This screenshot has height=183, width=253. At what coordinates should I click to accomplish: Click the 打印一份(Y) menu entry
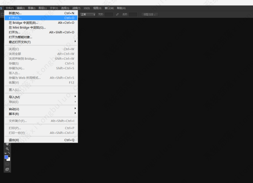coord(41,133)
